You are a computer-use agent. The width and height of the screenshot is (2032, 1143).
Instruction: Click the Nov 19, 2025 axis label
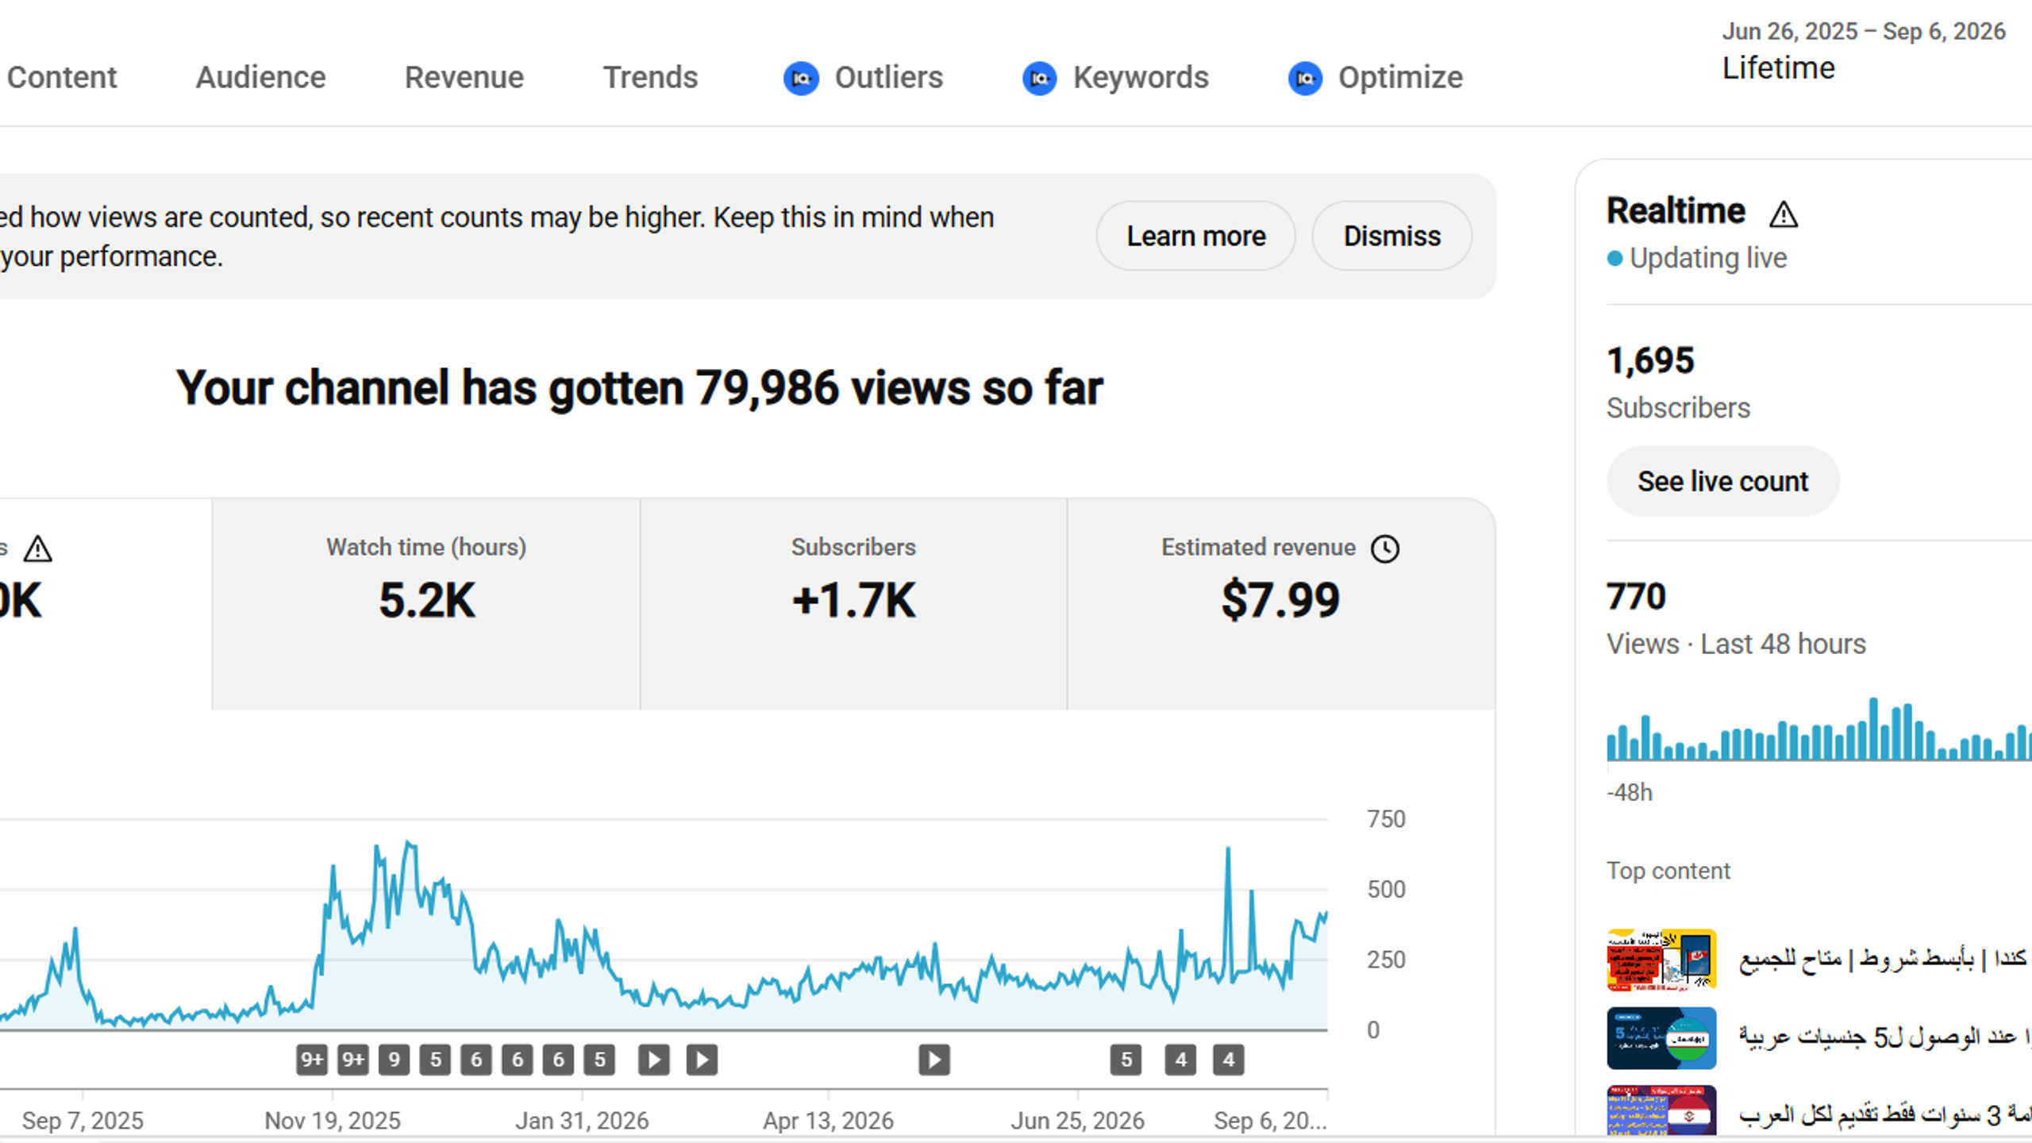333,1121
